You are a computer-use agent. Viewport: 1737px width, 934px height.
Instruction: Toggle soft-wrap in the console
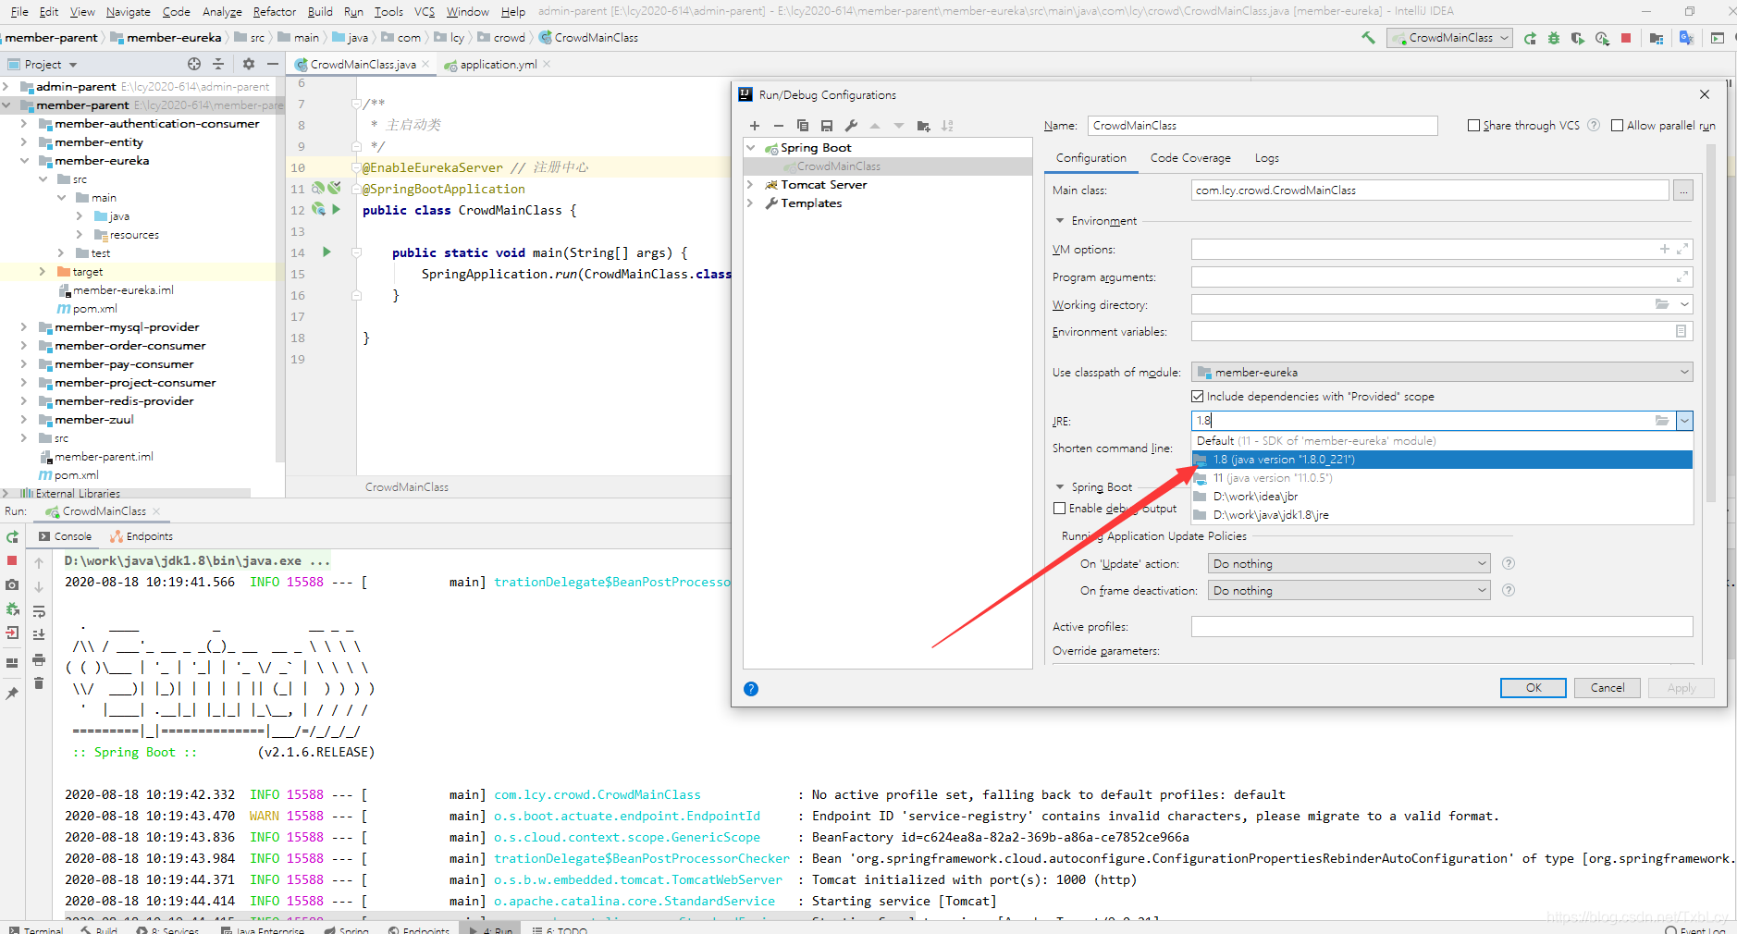39,611
